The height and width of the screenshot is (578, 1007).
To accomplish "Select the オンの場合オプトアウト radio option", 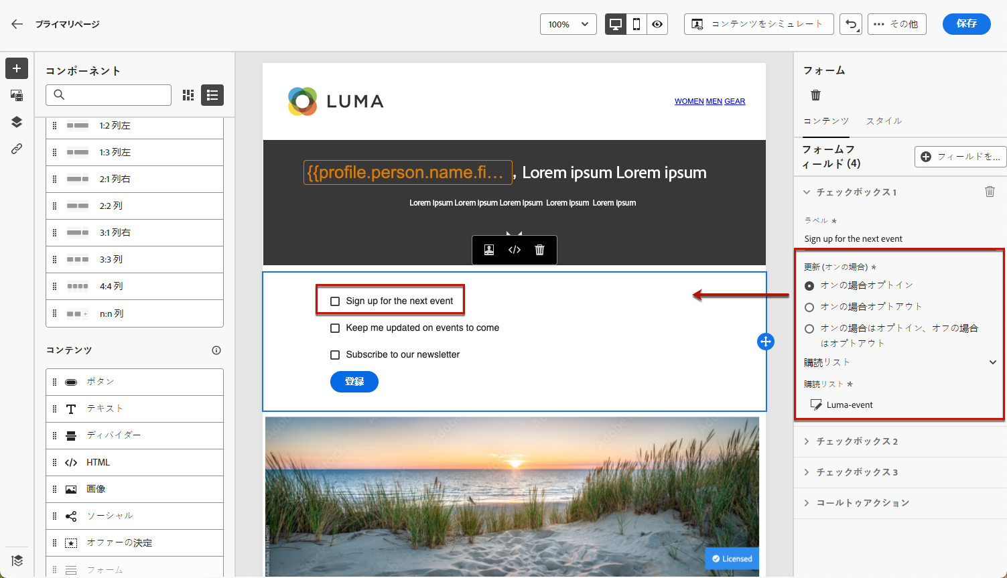I will [809, 307].
